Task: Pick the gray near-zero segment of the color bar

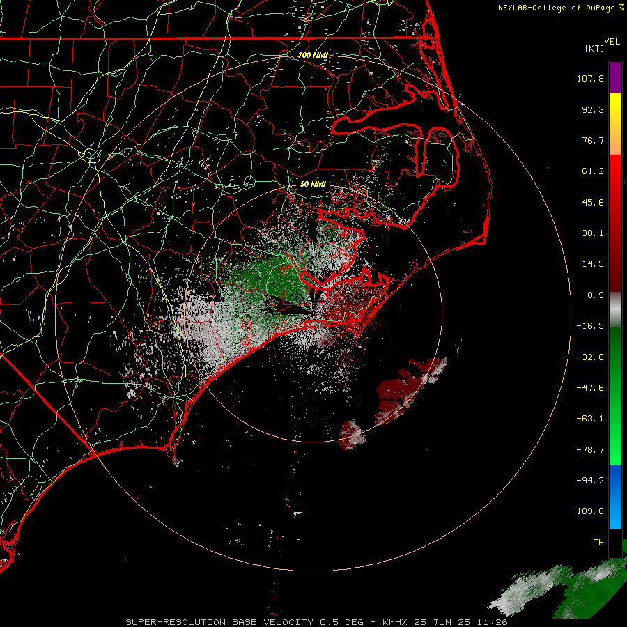Action: (x=615, y=310)
